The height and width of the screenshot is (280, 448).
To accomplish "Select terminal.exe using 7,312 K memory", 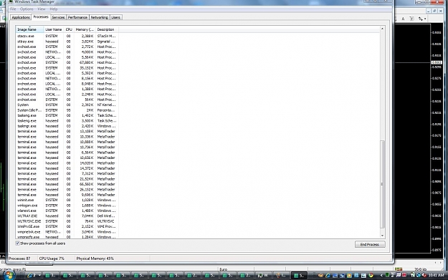I will (67, 173).
